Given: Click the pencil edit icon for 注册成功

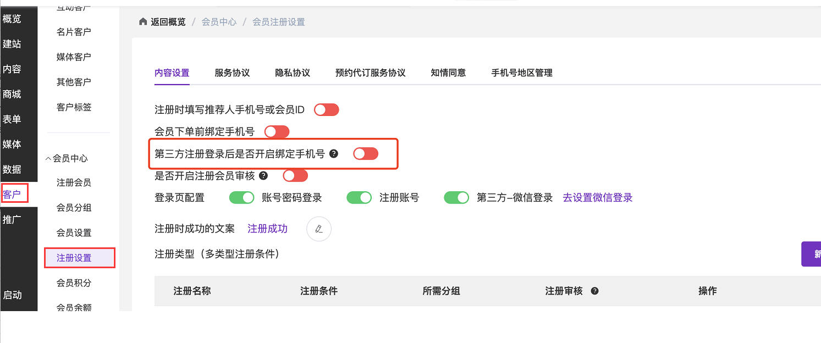Looking at the screenshot, I should click(x=319, y=229).
